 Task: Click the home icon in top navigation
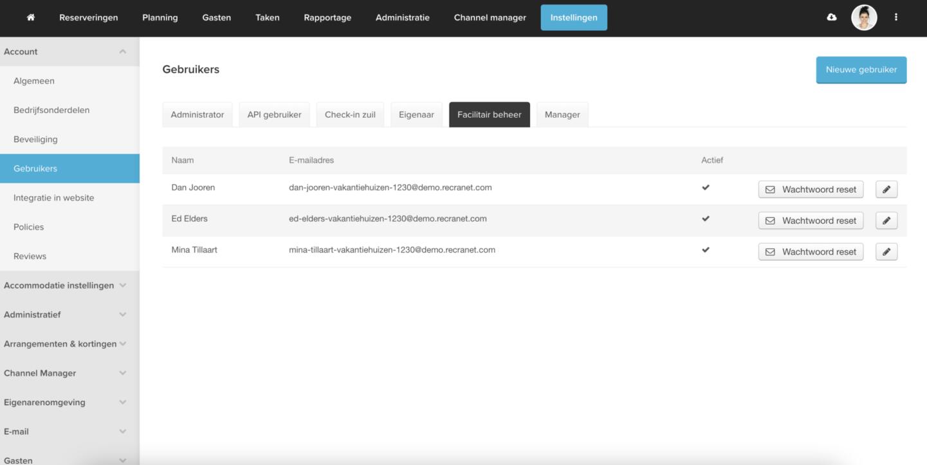pyautogui.click(x=30, y=17)
